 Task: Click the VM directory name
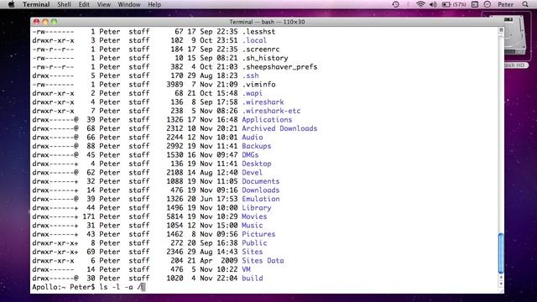(246, 269)
